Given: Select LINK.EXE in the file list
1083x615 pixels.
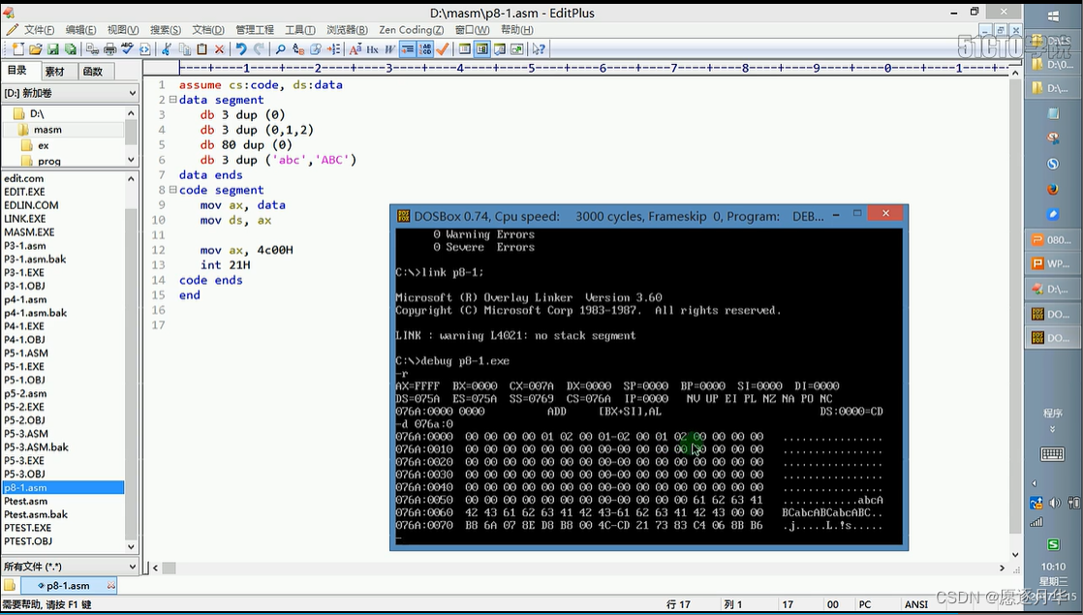Looking at the screenshot, I should 24,218.
